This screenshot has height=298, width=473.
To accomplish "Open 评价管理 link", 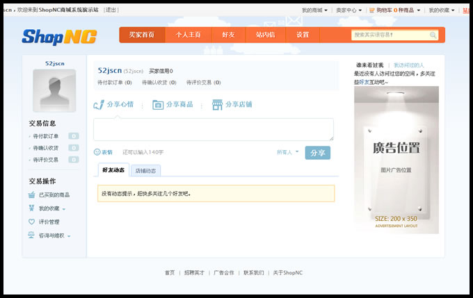I will [49, 222].
